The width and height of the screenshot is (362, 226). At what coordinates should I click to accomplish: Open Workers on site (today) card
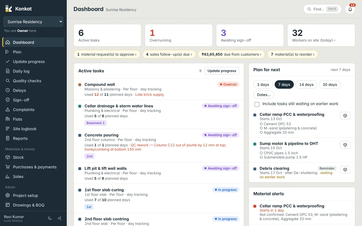tap(321, 35)
